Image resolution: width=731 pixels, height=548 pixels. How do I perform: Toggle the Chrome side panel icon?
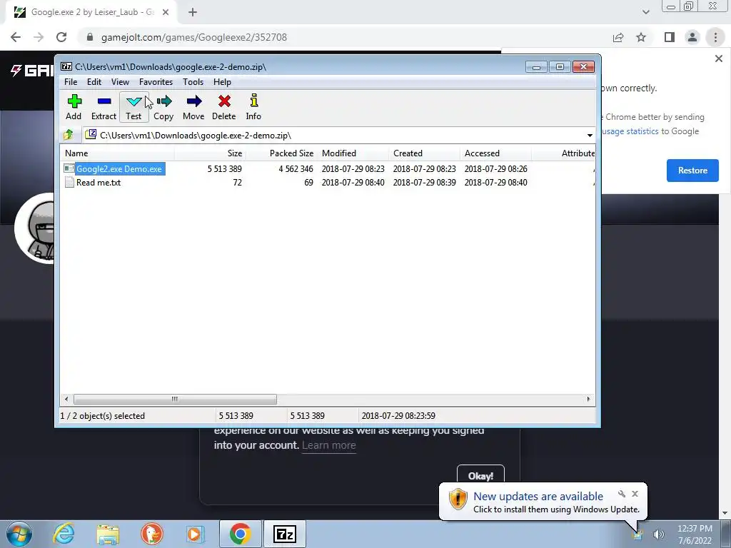click(x=670, y=37)
